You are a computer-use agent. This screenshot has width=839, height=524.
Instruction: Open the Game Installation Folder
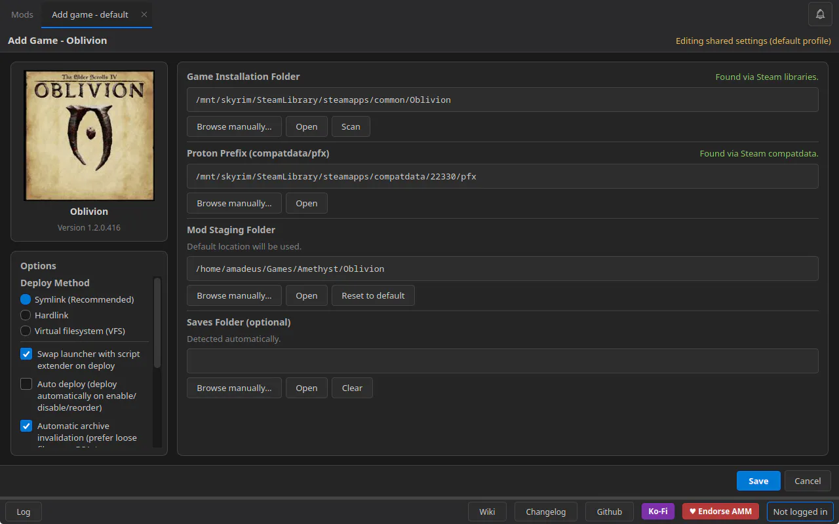tap(307, 126)
